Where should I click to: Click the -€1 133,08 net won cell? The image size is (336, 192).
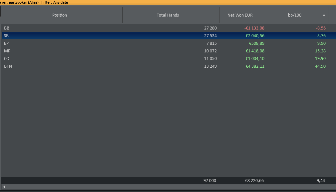tap(254, 28)
